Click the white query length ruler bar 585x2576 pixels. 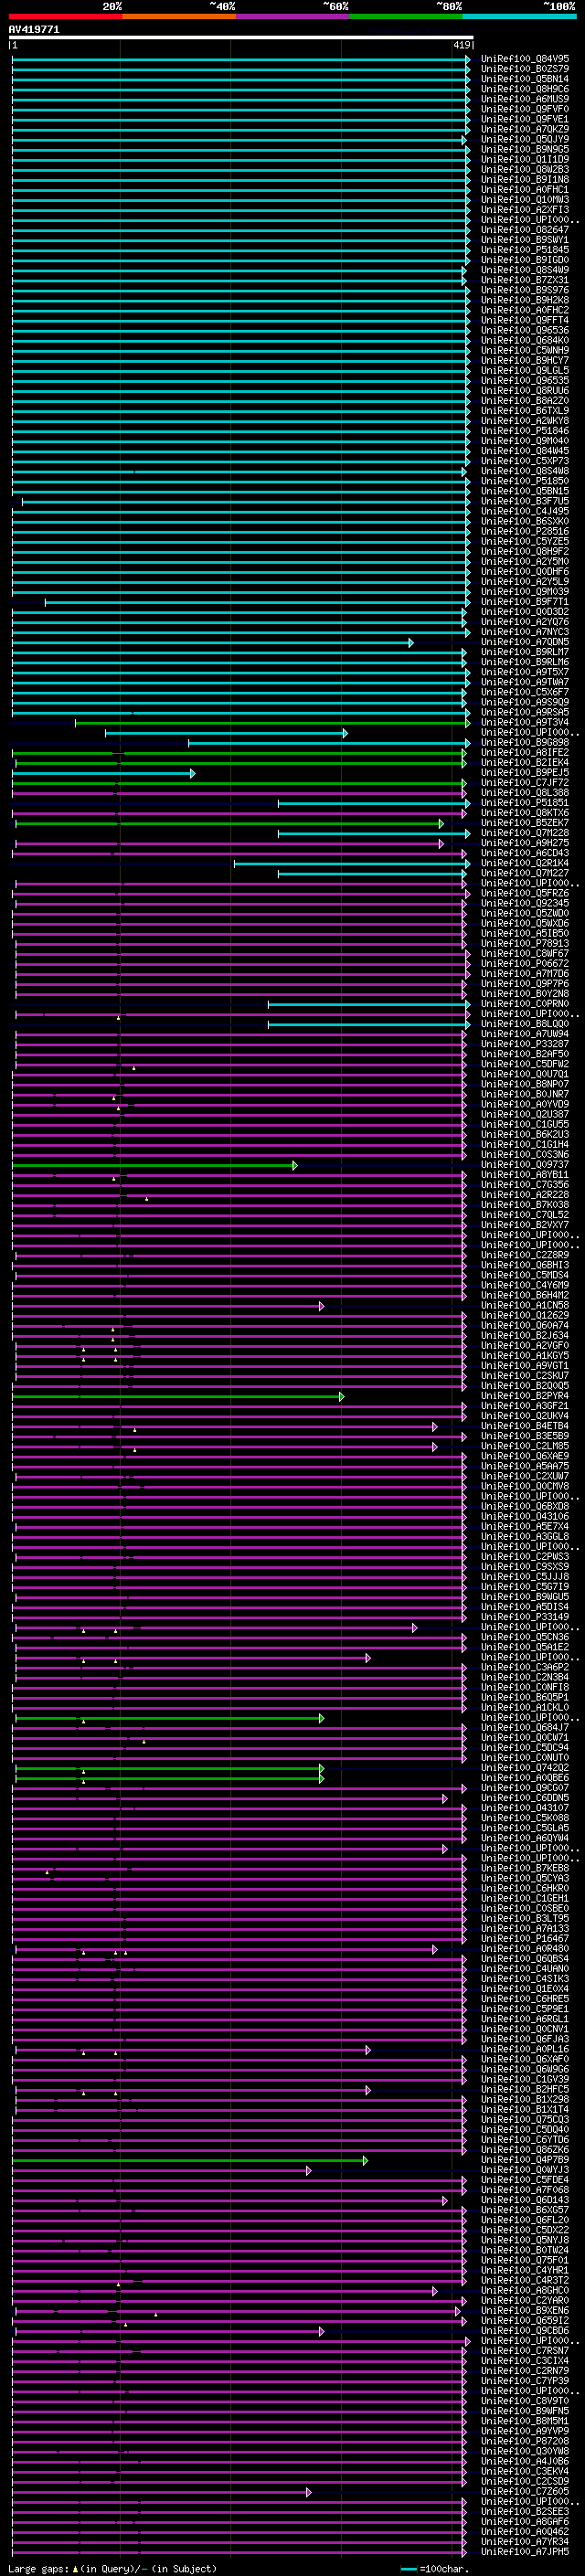[x=241, y=38]
